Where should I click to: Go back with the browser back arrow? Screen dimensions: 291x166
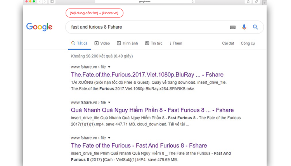point(40,2)
